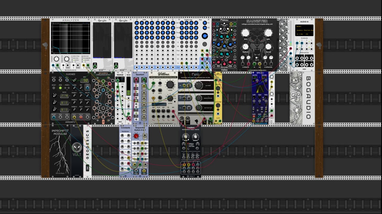Adjust channel one Vol knob on Squinky mixer
The height and width of the screenshot is (214, 382).
182,37
